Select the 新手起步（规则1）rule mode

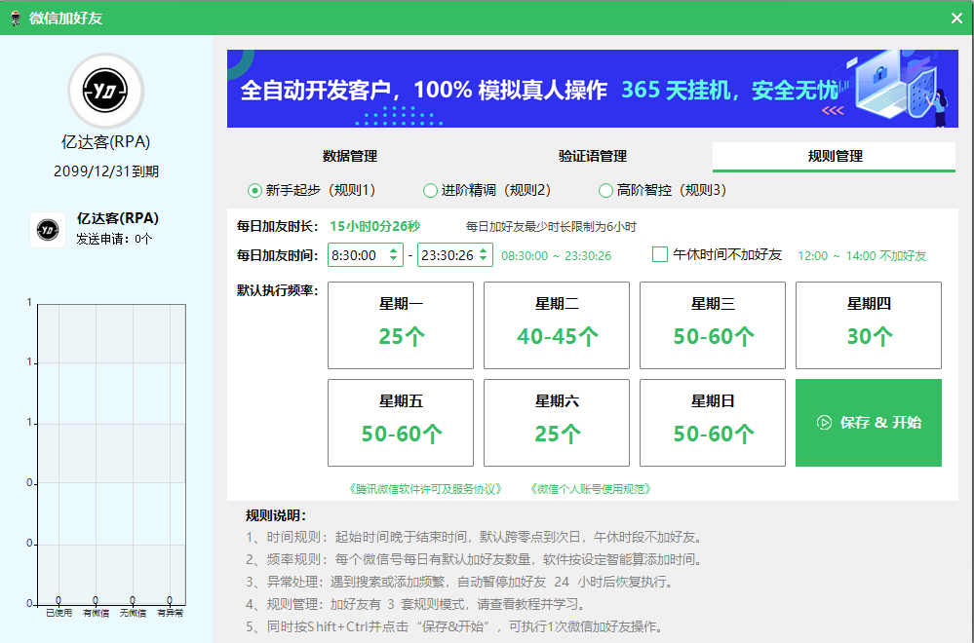click(256, 191)
